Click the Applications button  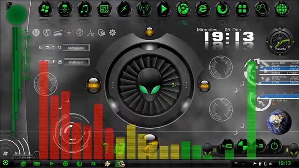pos(76,48)
